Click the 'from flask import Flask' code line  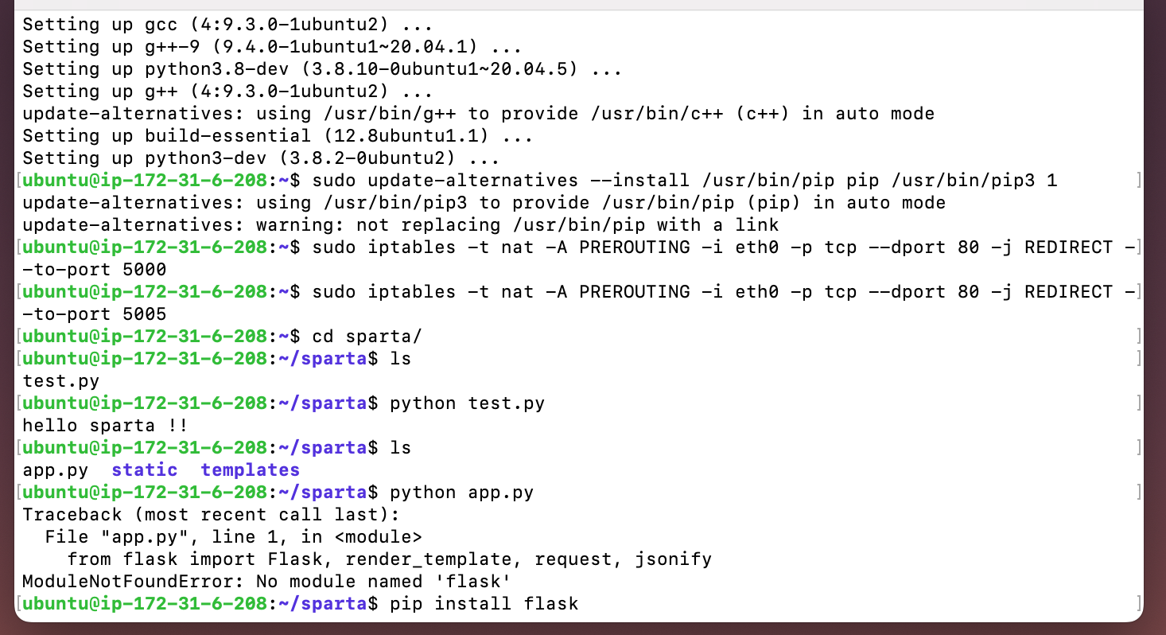click(x=389, y=559)
